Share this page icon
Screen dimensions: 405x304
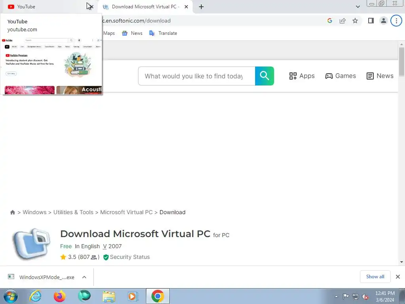point(343,21)
